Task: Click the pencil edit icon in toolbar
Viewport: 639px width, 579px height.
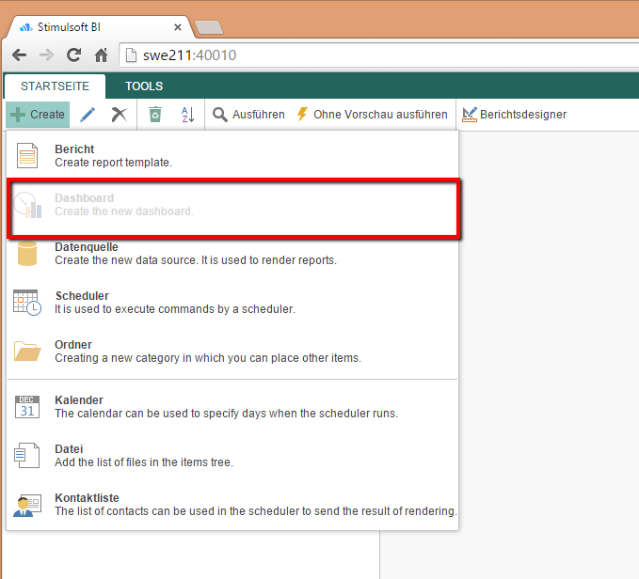Action: 88,115
